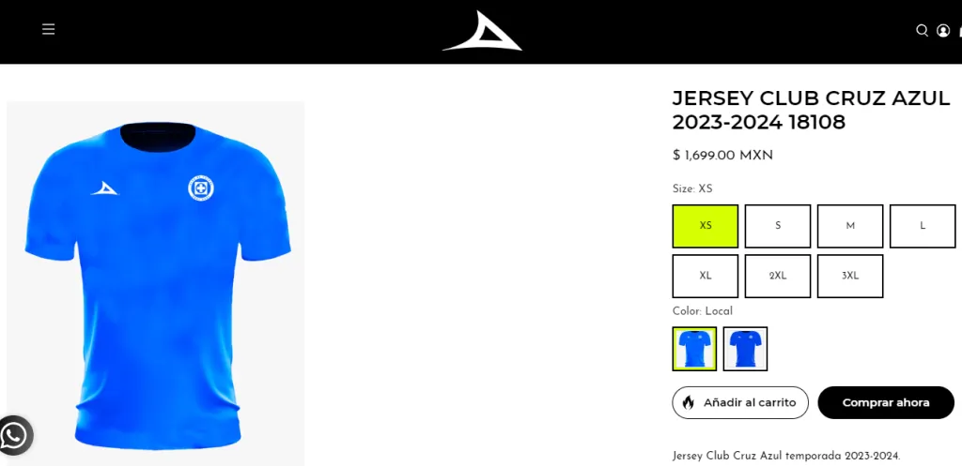Click the Cruz Azul crest on jersey
This screenshot has width=962, height=466.
click(x=201, y=188)
